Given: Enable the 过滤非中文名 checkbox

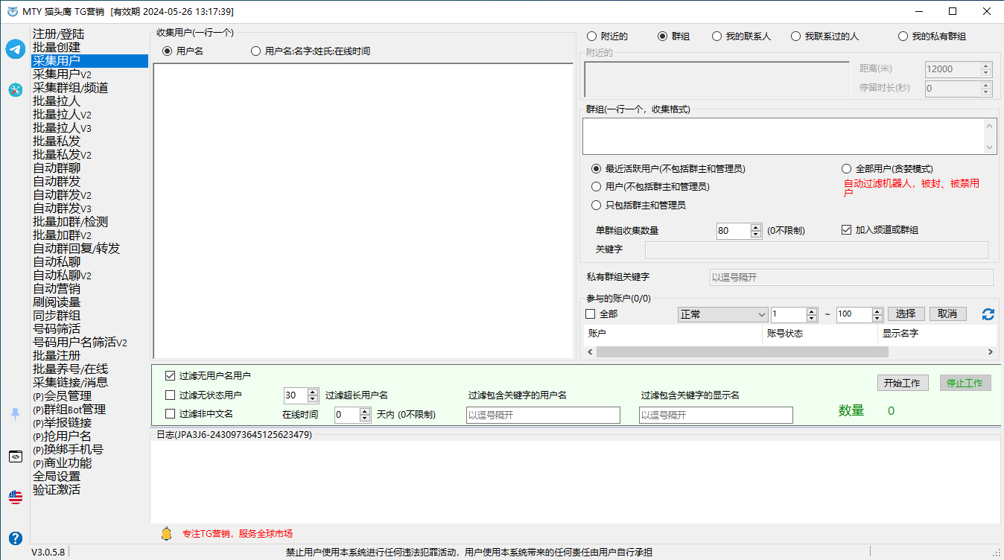Looking at the screenshot, I should click(171, 414).
